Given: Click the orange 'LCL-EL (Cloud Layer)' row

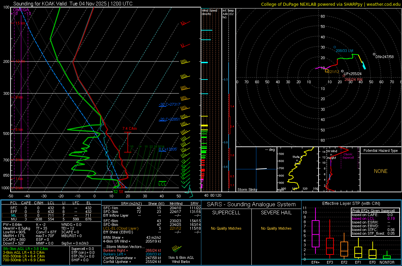Looking at the screenshot, I should click(x=152, y=228).
